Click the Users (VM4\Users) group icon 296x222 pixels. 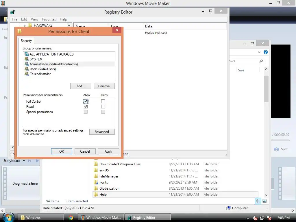[x=27, y=69]
